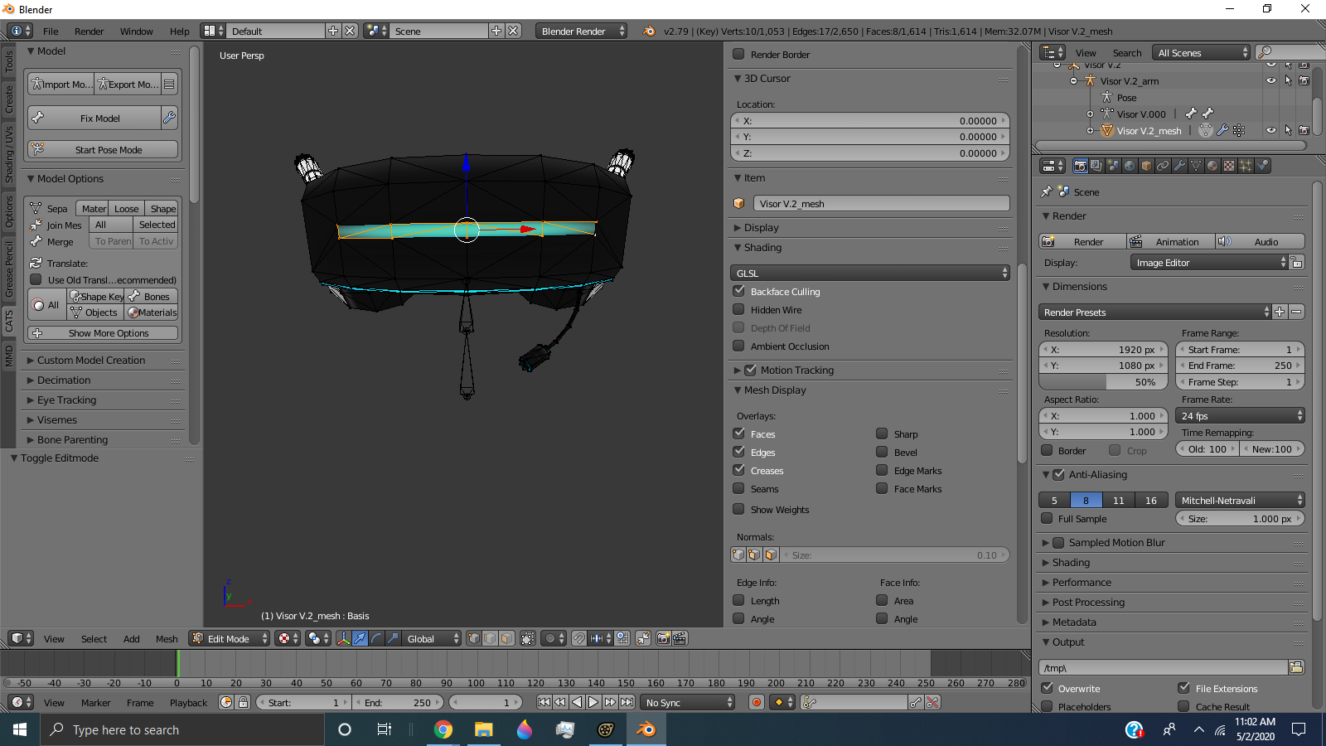This screenshot has height=746, width=1326.
Task: Click the timeline record auto-keyframe button
Action: click(756, 702)
